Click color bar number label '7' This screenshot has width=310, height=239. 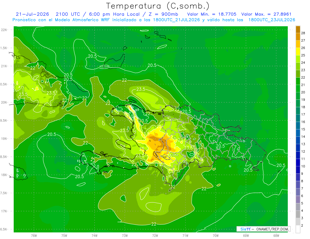(303, 188)
